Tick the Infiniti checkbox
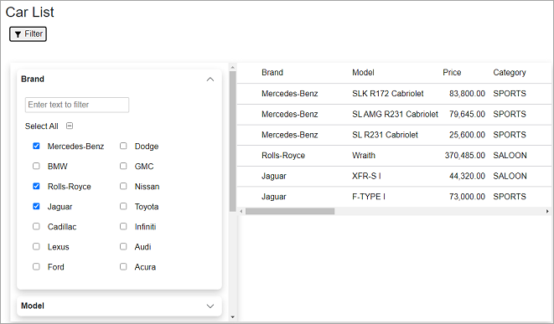The width and height of the screenshot is (554, 324). point(123,226)
